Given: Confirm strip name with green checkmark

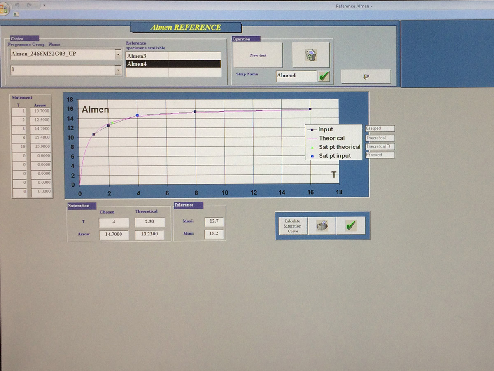Looking at the screenshot, I should point(324,76).
